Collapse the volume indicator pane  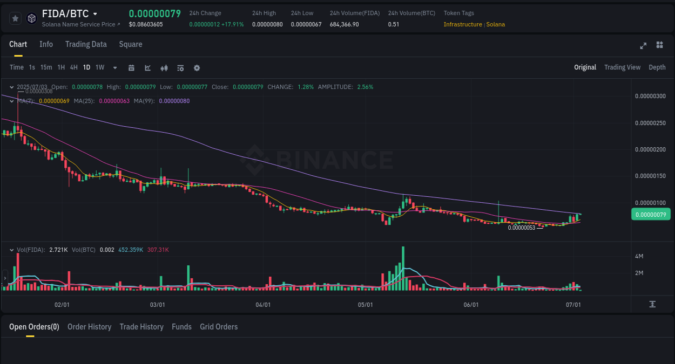coord(11,249)
